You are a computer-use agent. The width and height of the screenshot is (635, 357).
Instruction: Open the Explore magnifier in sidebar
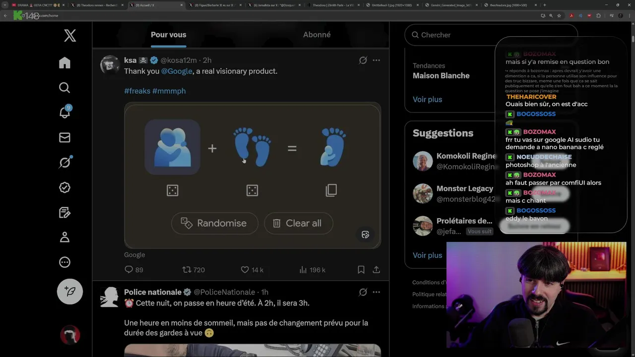(64, 88)
